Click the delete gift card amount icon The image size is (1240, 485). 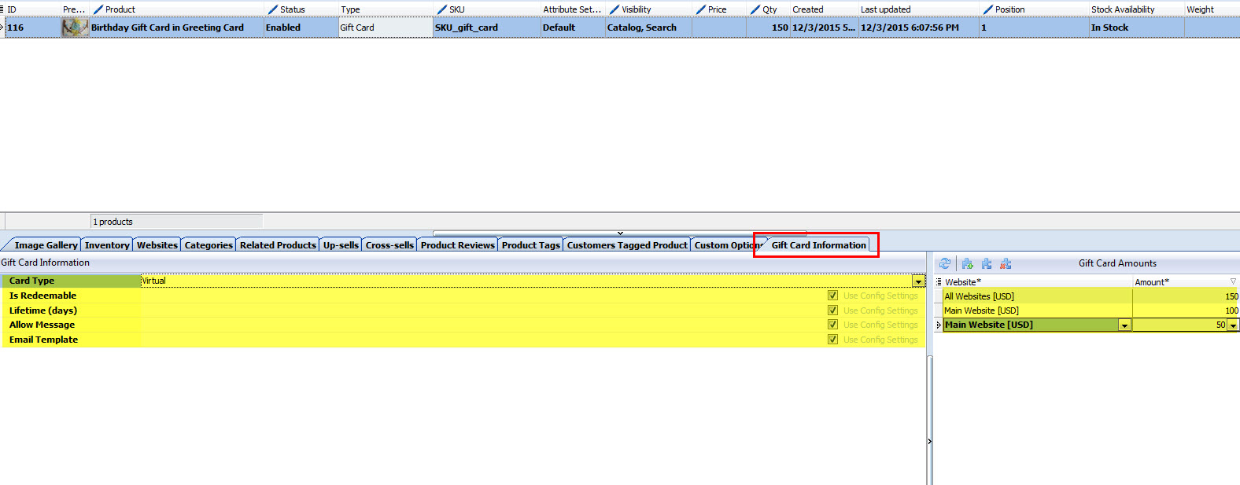coord(1006,264)
